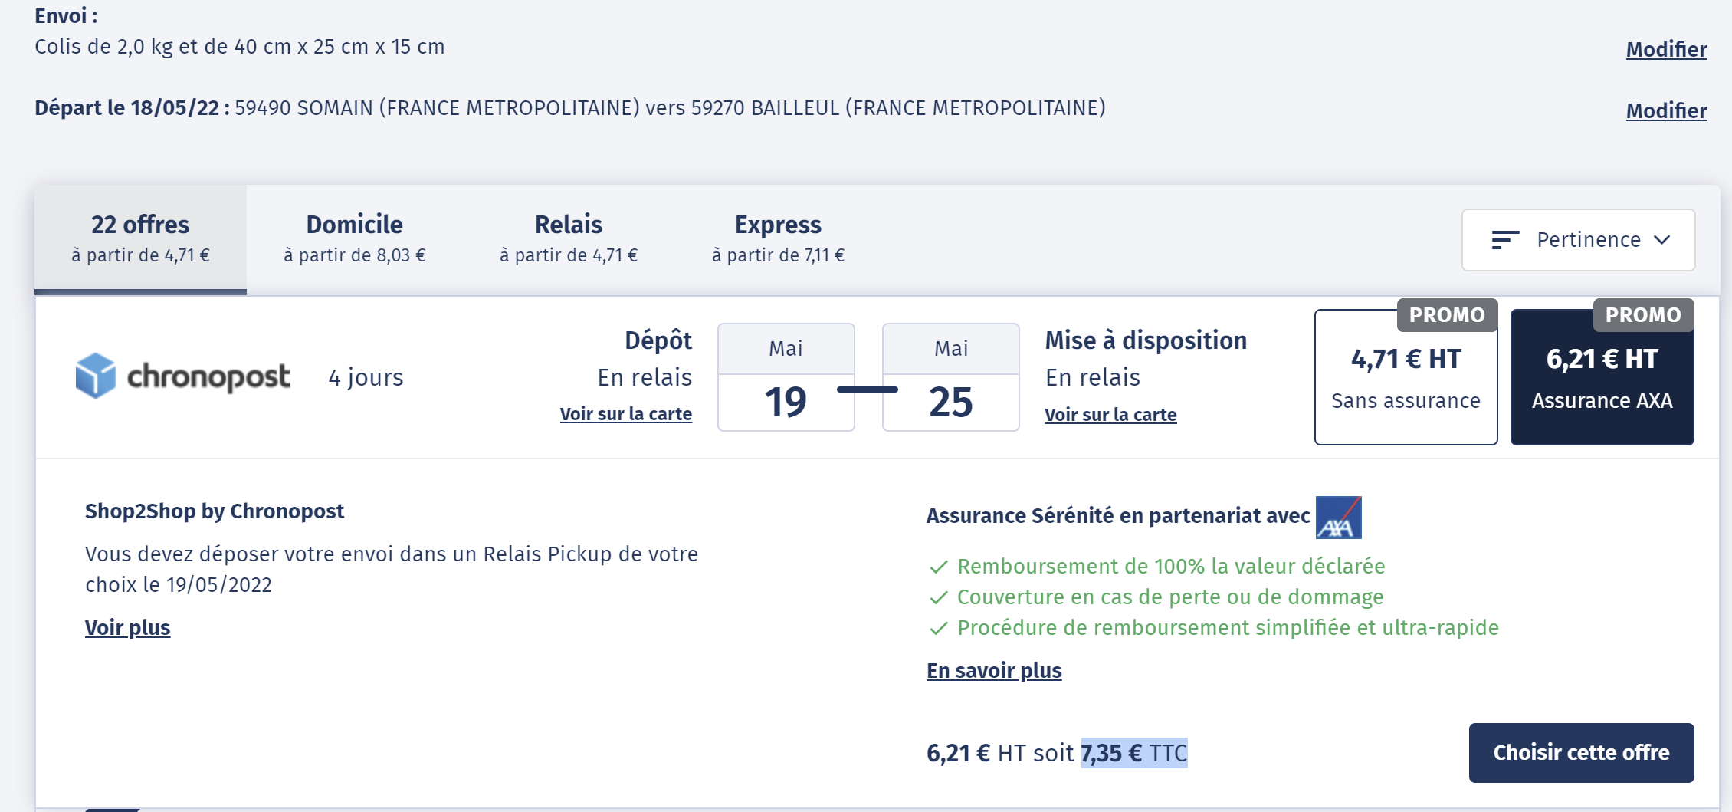
Task: Click the Mai 25 delivery date box
Action: pyautogui.click(x=950, y=377)
